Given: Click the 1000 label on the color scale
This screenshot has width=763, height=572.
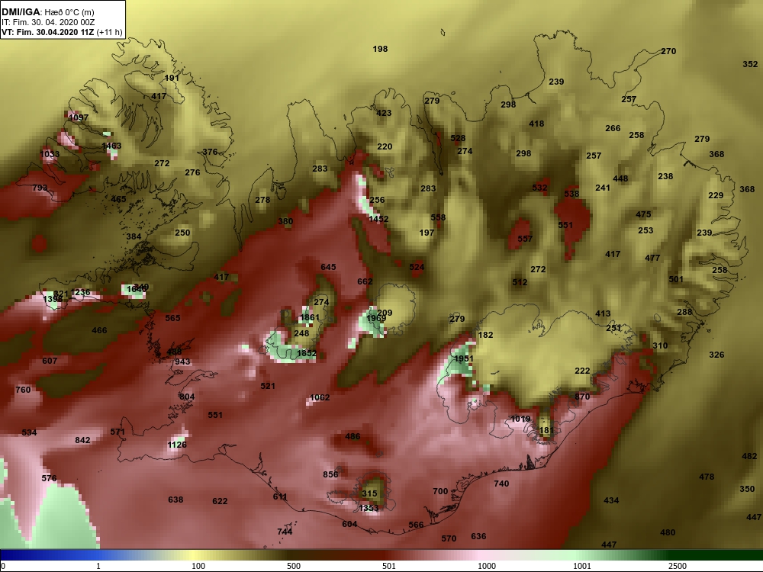Looking at the screenshot, I should tap(487, 566).
